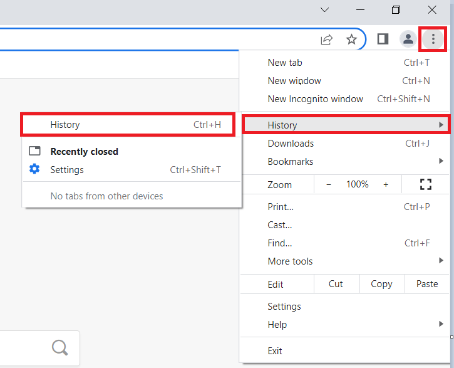
Task: Click the share page icon
Action: [x=326, y=39]
